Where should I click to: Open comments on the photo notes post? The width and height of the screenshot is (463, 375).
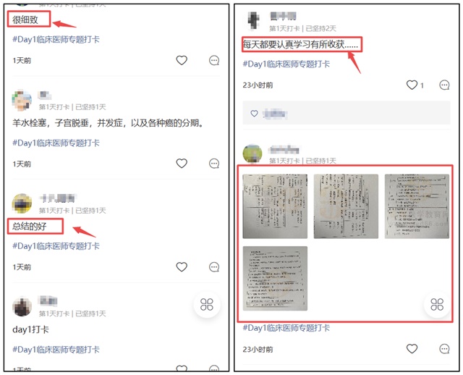(x=444, y=349)
